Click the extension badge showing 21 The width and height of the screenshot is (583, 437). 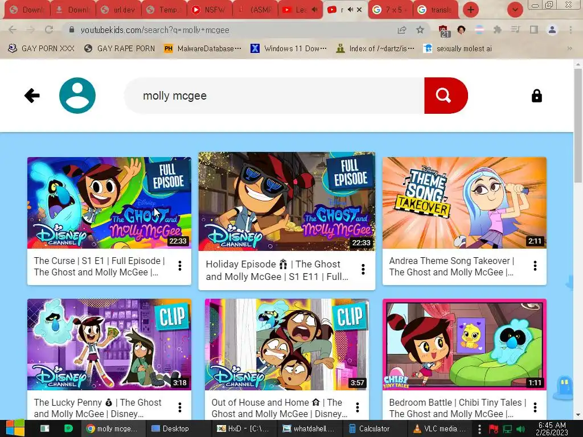click(x=444, y=31)
